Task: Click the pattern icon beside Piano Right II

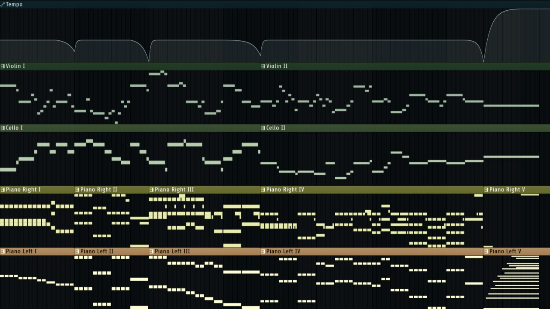Action: (77, 190)
